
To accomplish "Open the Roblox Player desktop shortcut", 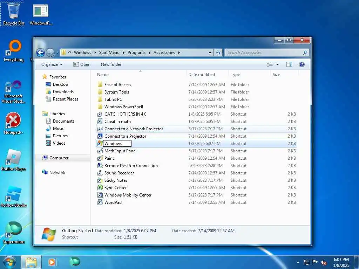I will (x=14, y=160).
